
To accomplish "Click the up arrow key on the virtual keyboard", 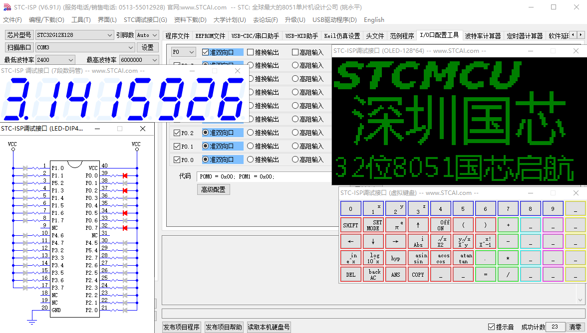I will pos(418,225).
